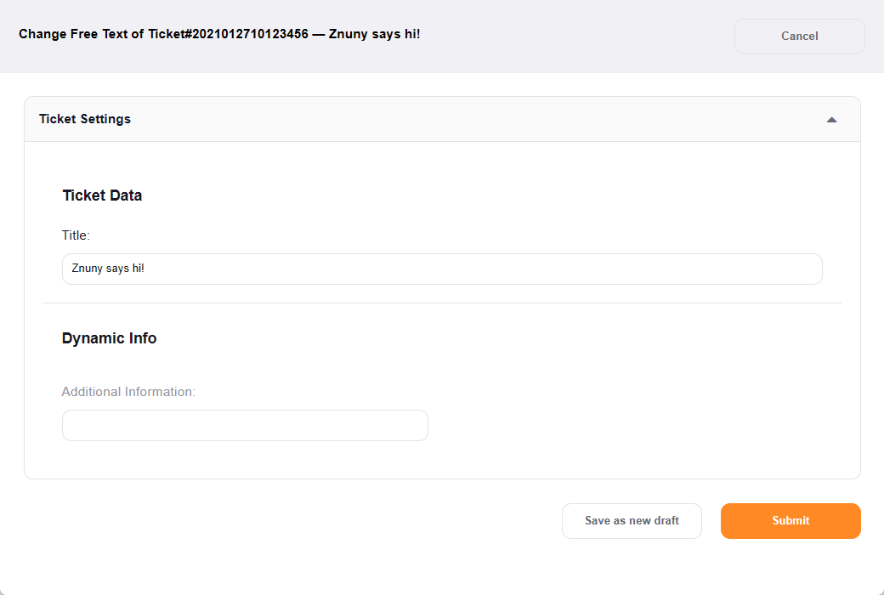Image resolution: width=884 pixels, height=595 pixels.
Task: Focus the Title input field
Action: [x=442, y=269]
